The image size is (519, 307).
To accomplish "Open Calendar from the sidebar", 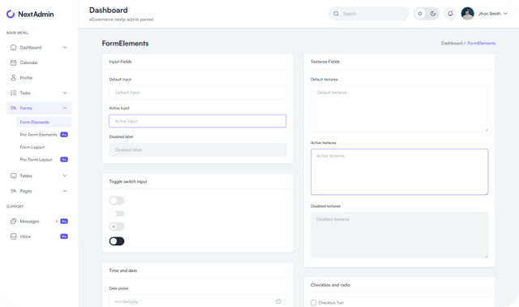I will click(x=39, y=63).
